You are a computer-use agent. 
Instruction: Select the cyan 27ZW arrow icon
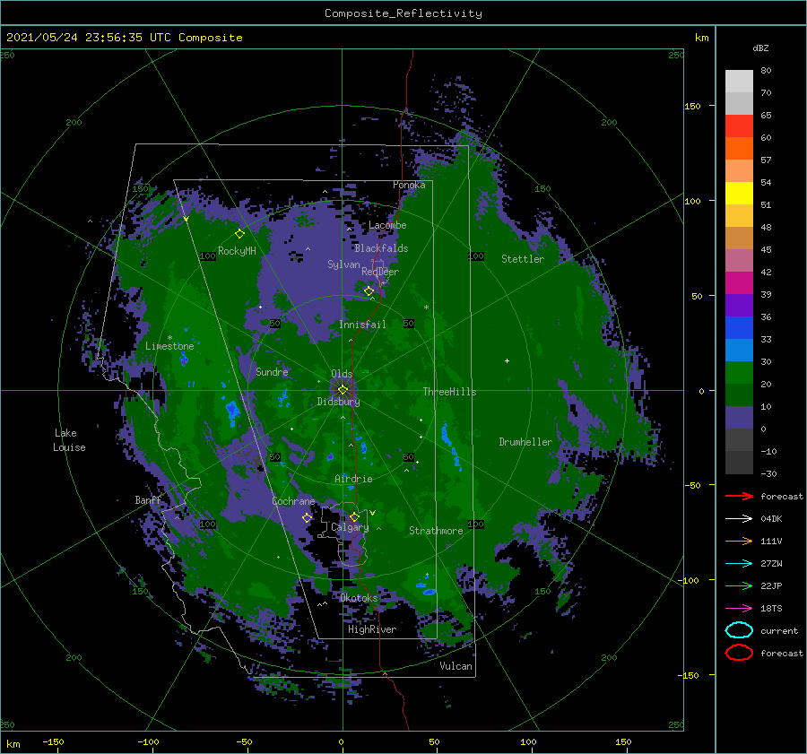[739, 563]
